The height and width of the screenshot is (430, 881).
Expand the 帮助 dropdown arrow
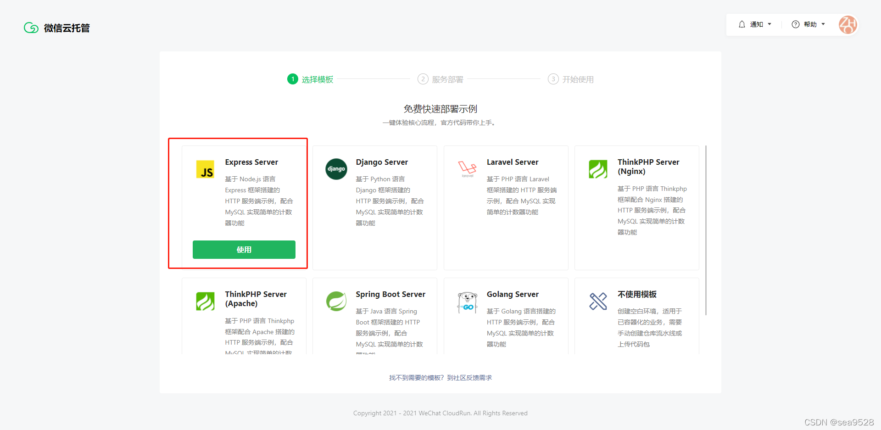[x=823, y=24]
